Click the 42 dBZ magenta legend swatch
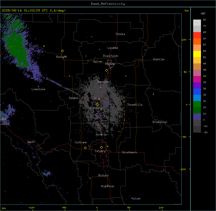The image size is (216, 211). point(197,79)
